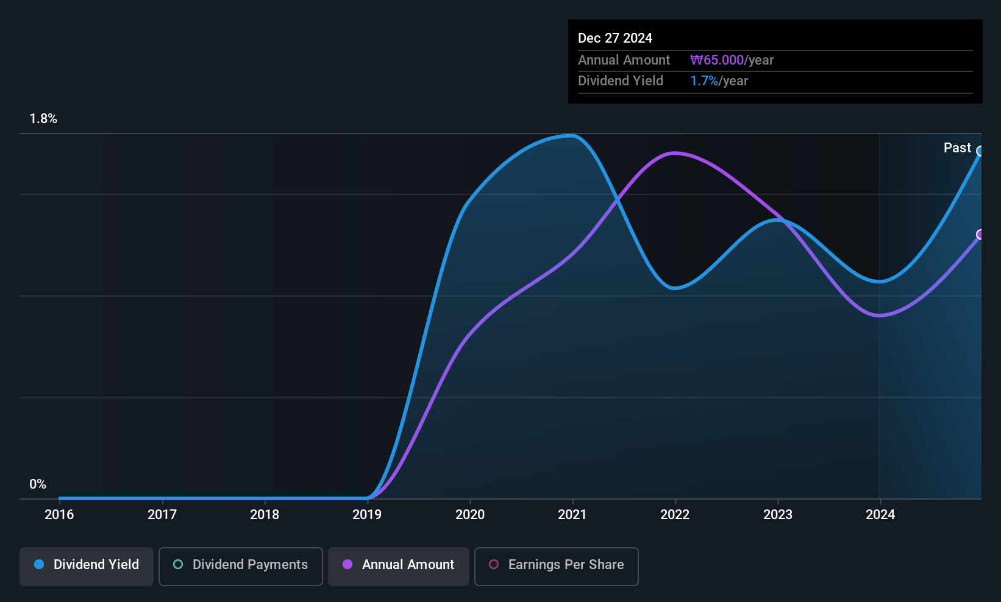Viewport: 1001px width, 602px height.
Task: Pick the 2022 label on the x-axis
Action: 675,515
